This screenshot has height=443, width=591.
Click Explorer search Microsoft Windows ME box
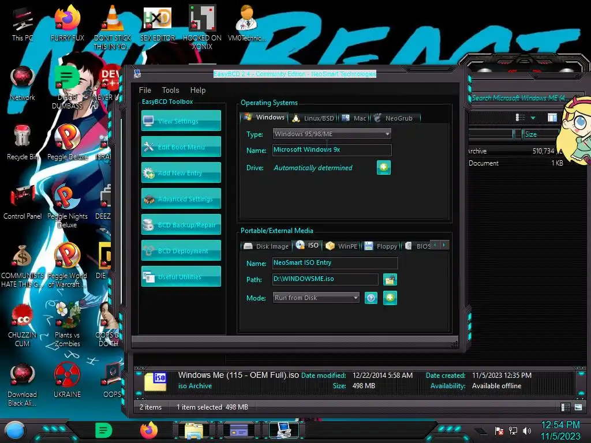524,98
